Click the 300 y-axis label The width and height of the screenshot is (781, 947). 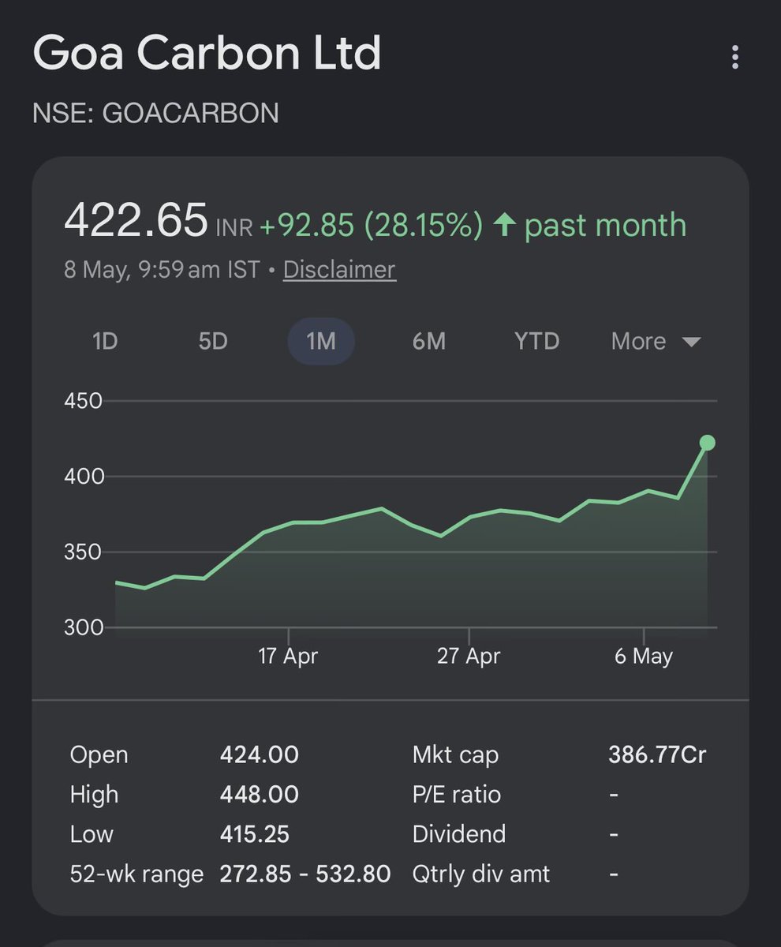pyautogui.click(x=84, y=628)
